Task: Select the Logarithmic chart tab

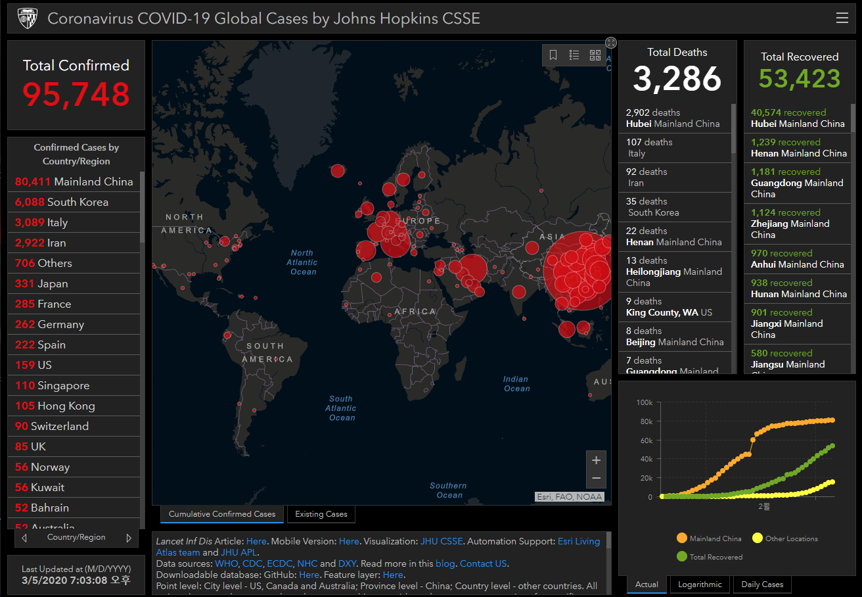Action: [700, 585]
